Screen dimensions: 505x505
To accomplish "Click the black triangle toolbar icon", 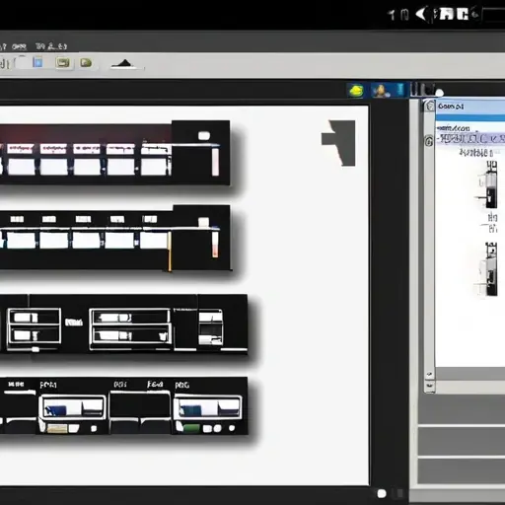I will [124, 64].
